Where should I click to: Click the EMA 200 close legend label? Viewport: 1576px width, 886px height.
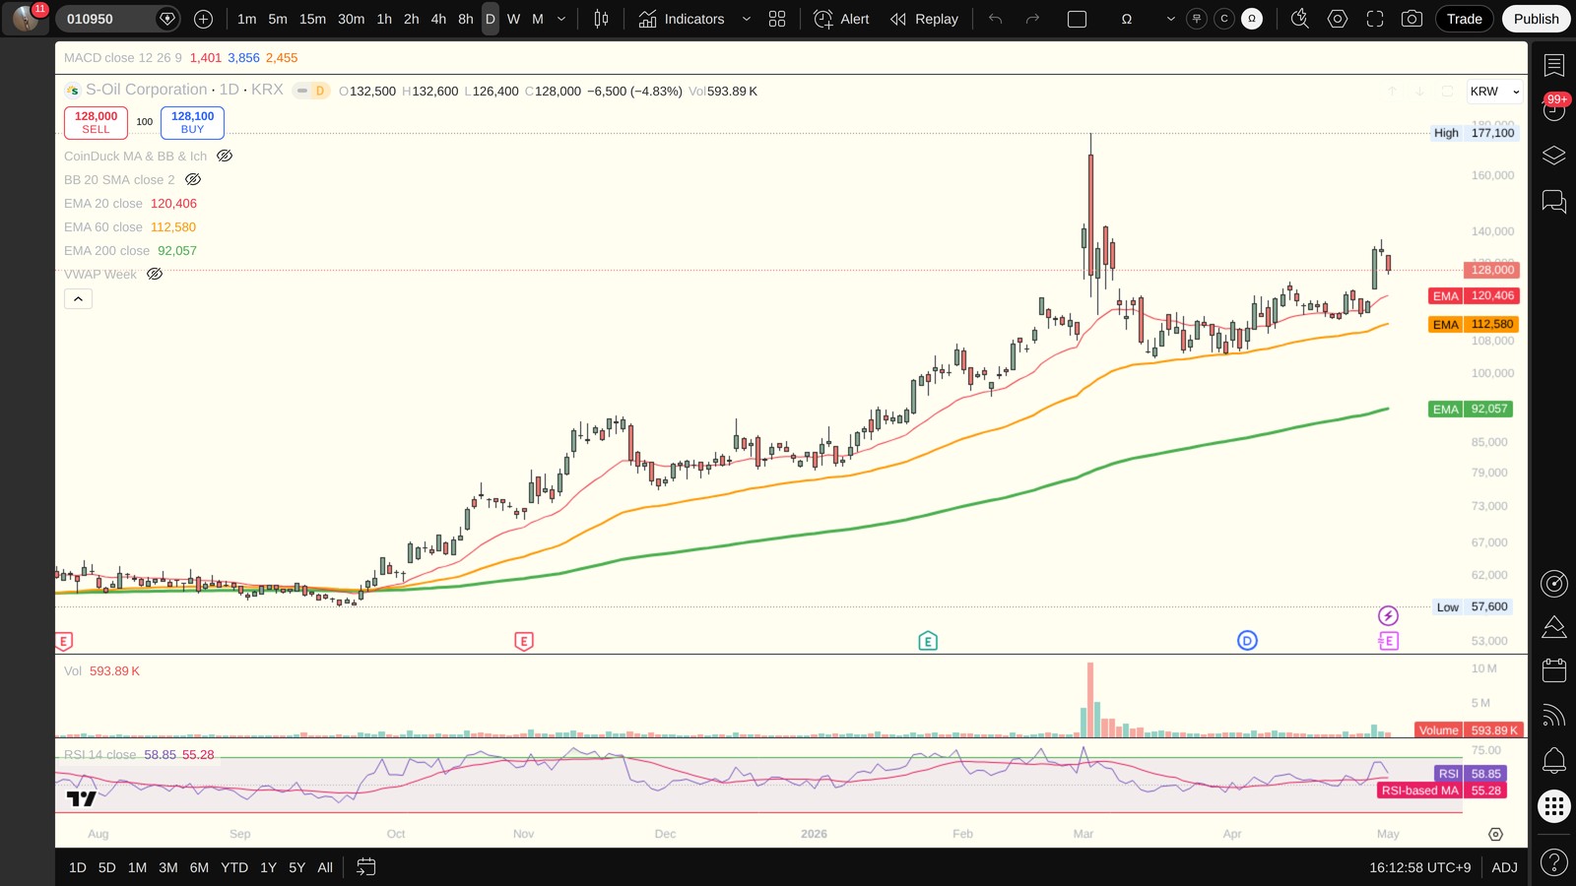coord(106,251)
